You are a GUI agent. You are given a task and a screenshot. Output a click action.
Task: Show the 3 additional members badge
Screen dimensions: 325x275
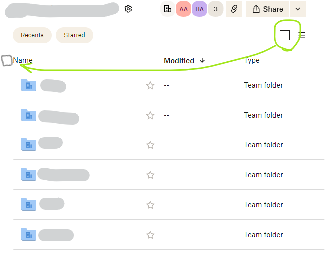[215, 9]
